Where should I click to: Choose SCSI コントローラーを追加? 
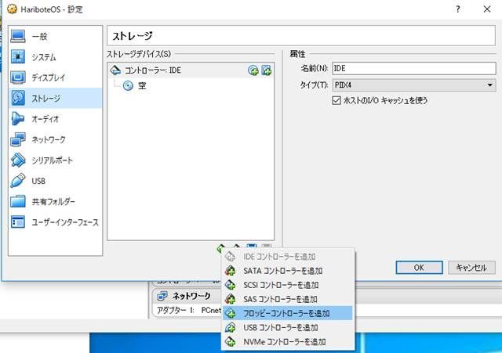(288, 285)
